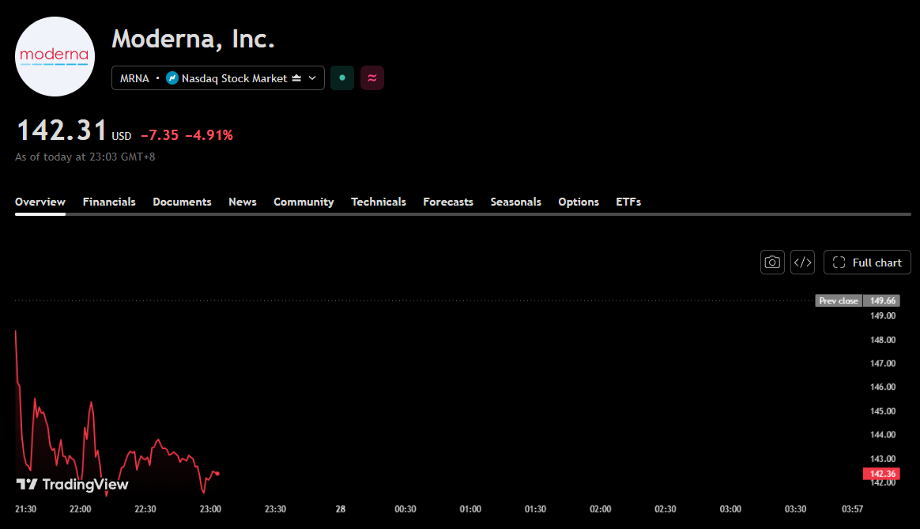This screenshot has height=529, width=920.
Task: Click the ETFs tab link
Action: 628,202
